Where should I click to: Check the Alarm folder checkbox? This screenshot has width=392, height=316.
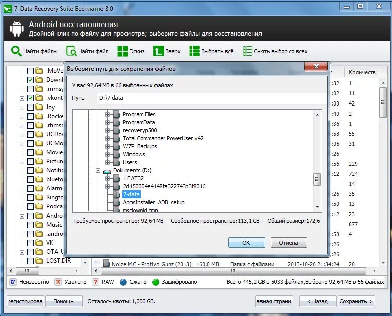pos(30,188)
